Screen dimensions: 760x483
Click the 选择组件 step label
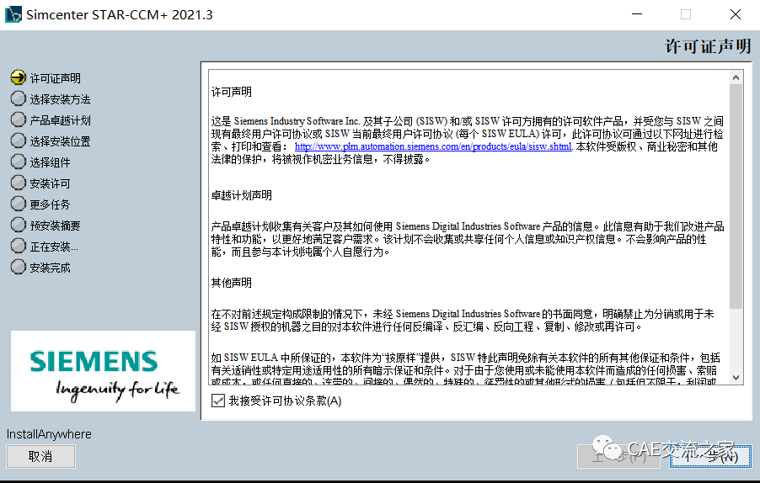tap(50, 162)
